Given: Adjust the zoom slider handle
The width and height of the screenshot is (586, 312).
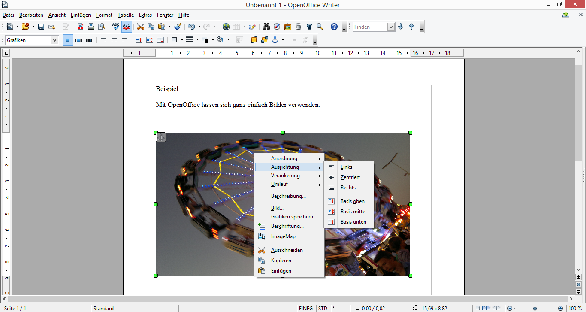Looking at the screenshot, I should point(535,308).
